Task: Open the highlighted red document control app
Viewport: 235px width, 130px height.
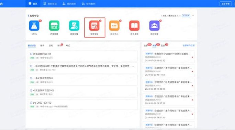Action: [x=94, y=26]
